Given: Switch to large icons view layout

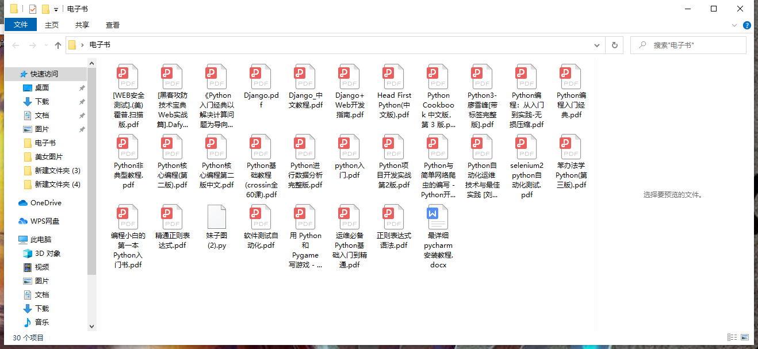Looking at the screenshot, I should click(x=745, y=338).
